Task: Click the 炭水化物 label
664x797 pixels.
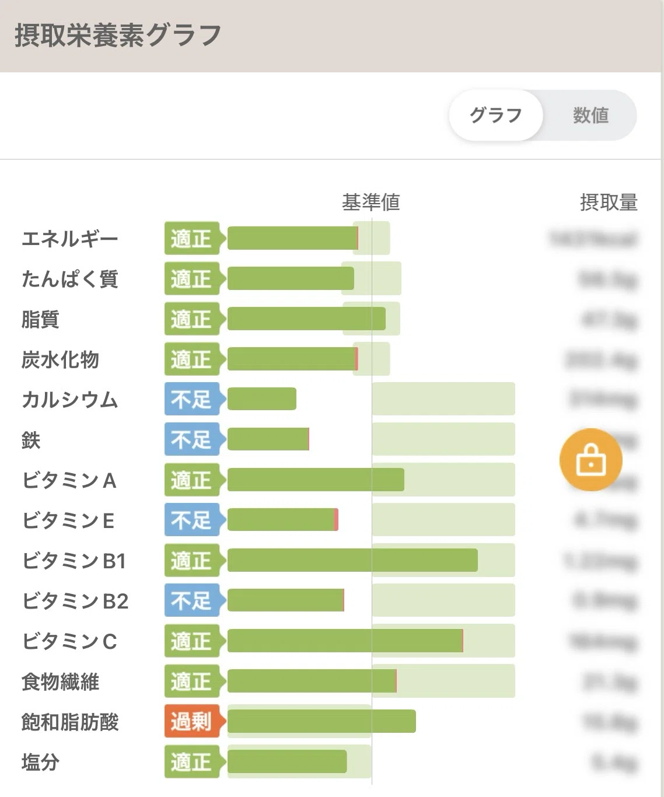Action: tap(60, 359)
